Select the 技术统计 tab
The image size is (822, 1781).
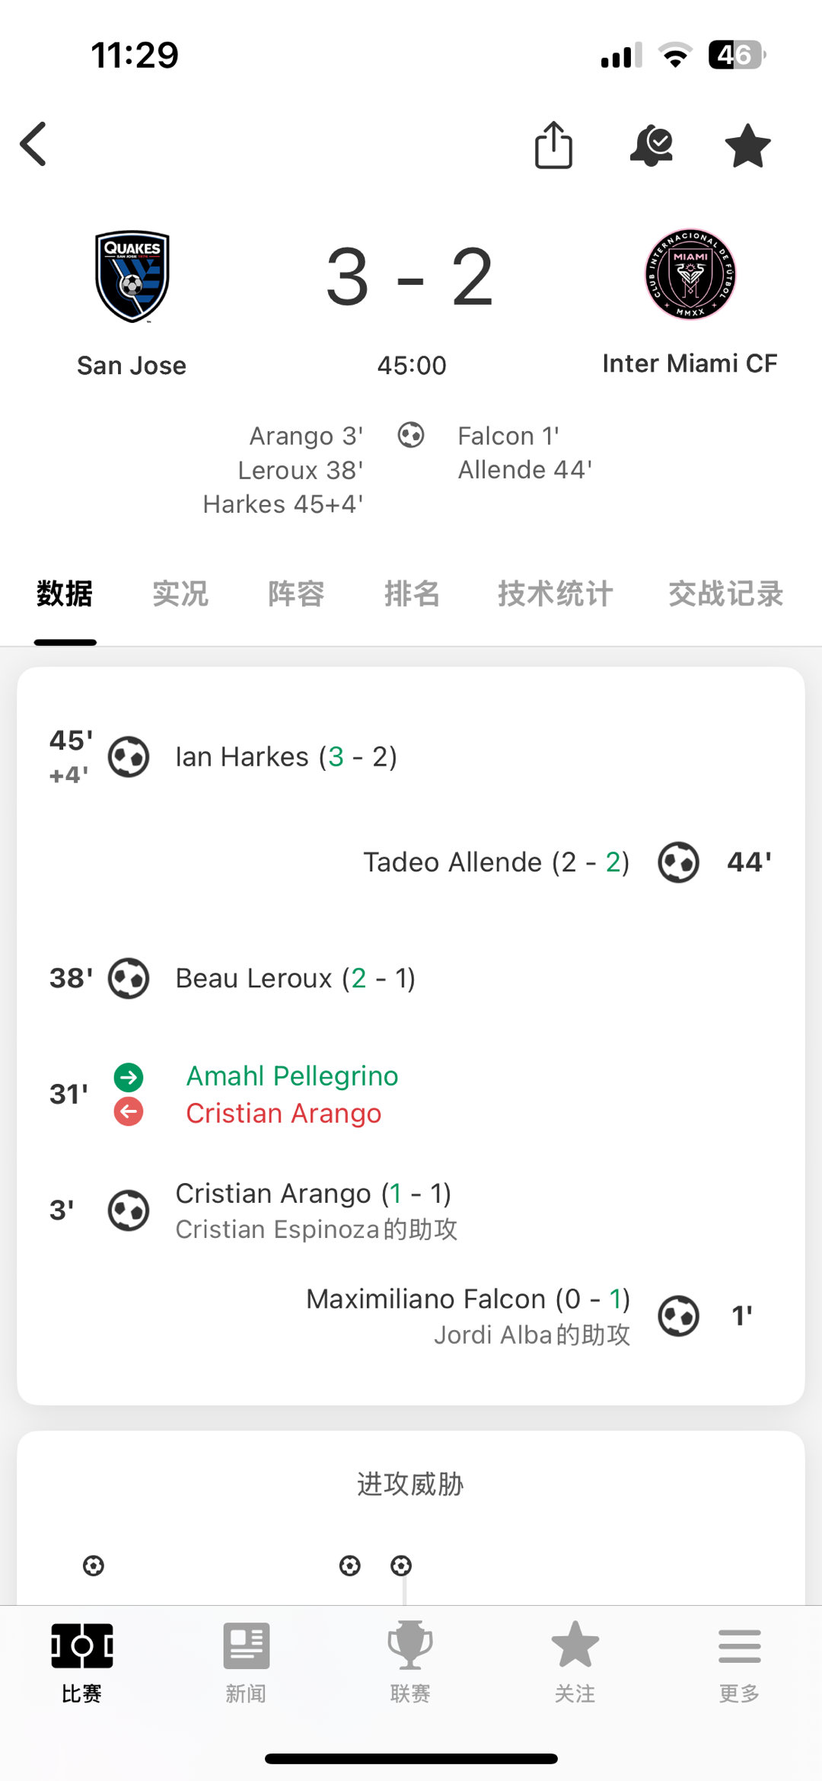click(556, 593)
